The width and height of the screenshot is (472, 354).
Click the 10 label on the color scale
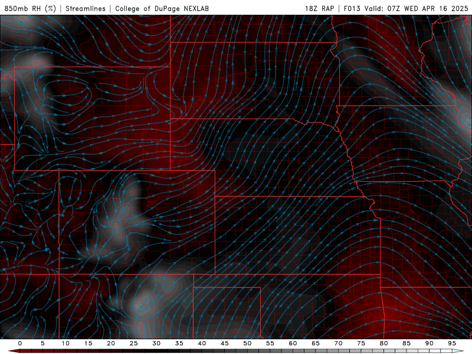point(65,343)
